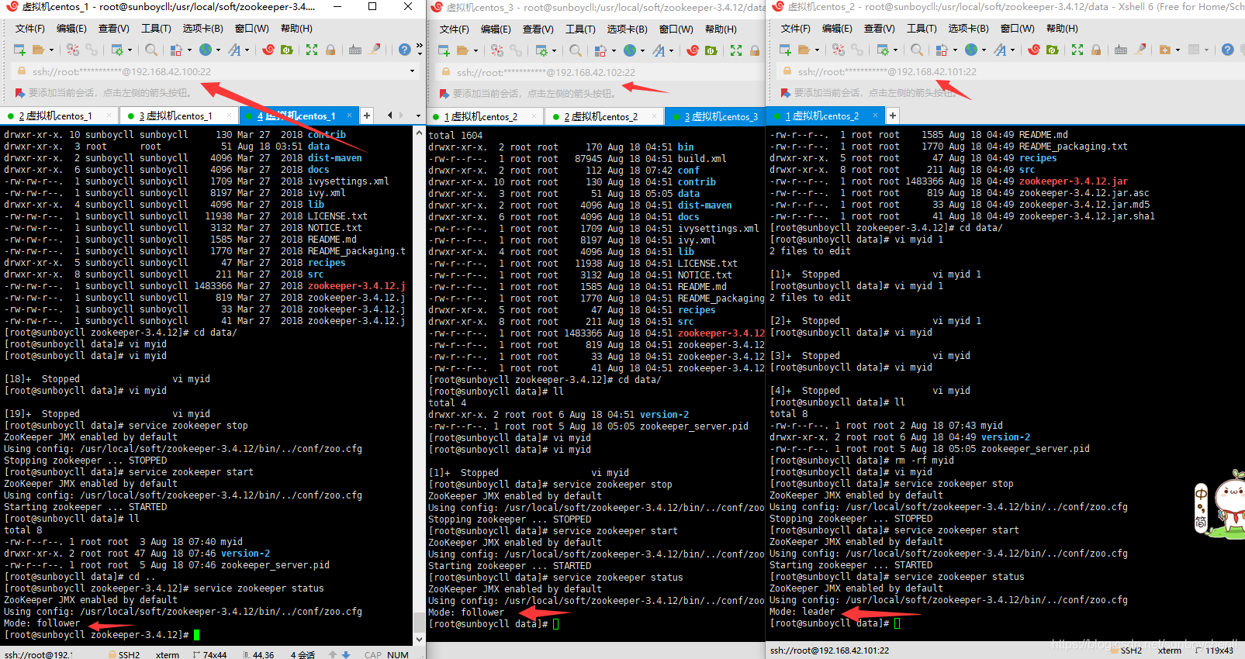Open tab list dropdown arrow in centos_1 window
1245x659 pixels.
coord(420,116)
